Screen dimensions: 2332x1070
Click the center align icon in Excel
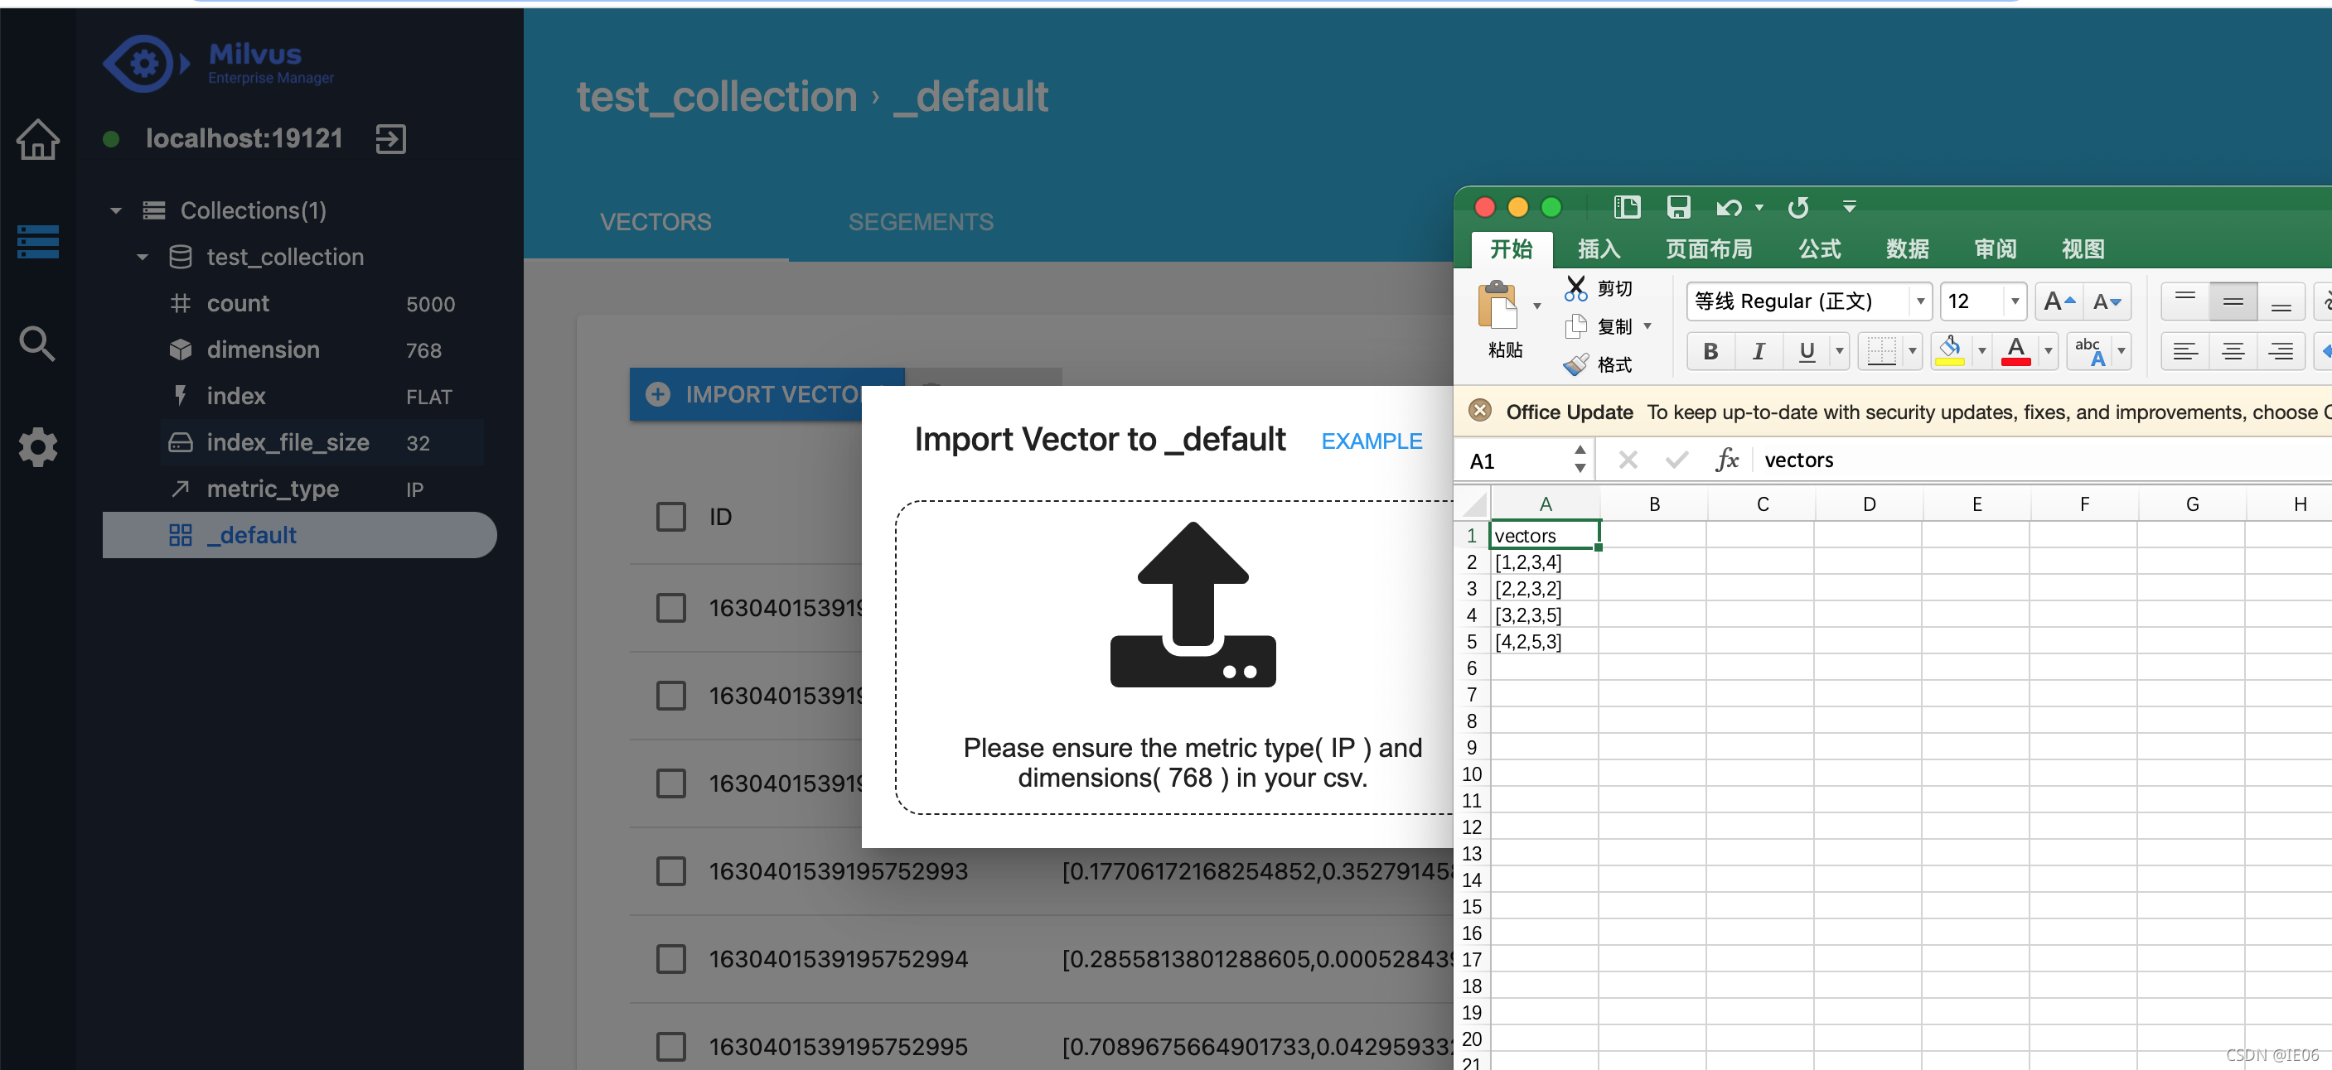[2233, 351]
